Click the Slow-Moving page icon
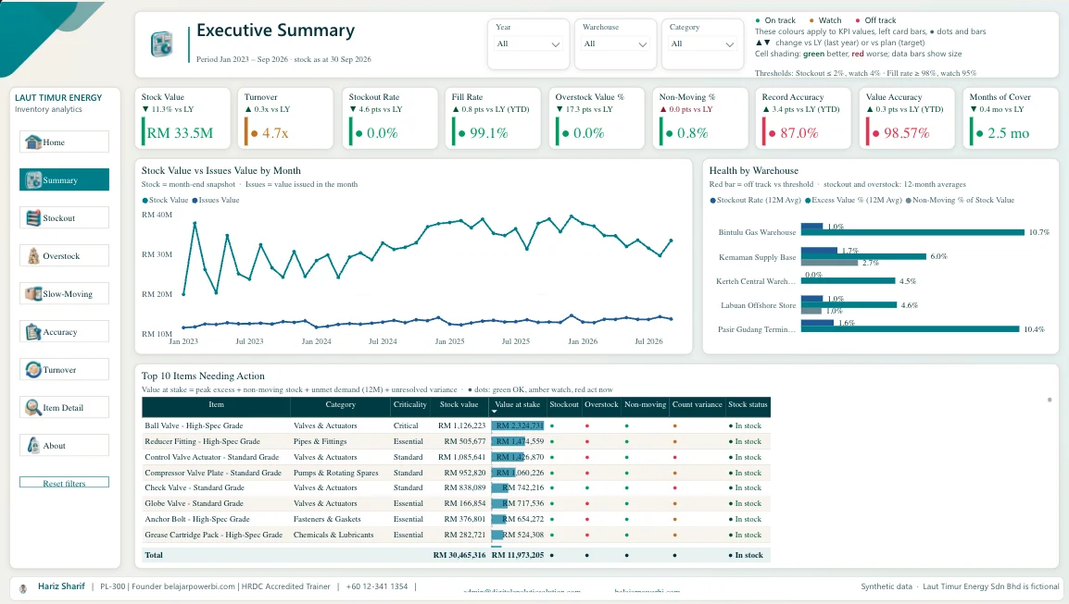Image resolution: width=1069 pixels, height=604 pixels. 32,293
